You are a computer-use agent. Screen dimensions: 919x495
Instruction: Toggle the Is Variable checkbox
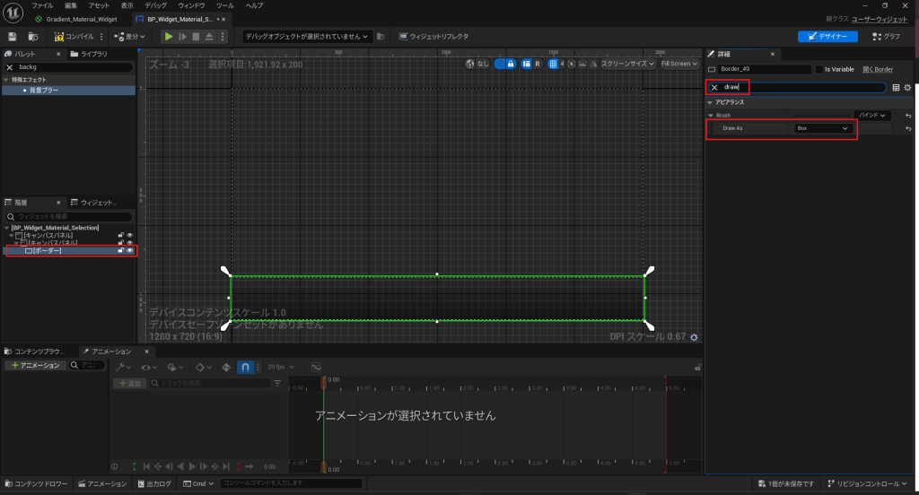tap(818, 69)
